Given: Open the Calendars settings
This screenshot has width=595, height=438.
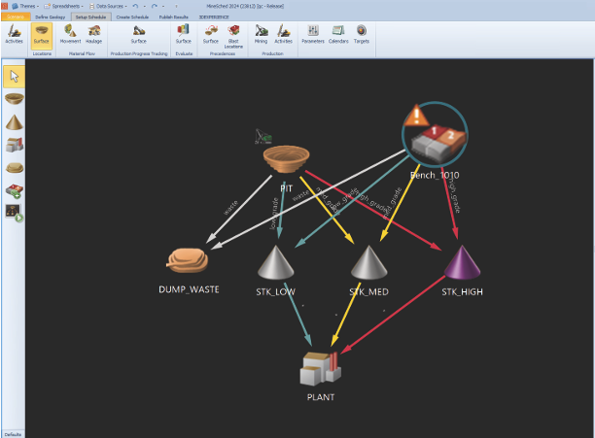Looking at the screenshot, I should point(337,34).
